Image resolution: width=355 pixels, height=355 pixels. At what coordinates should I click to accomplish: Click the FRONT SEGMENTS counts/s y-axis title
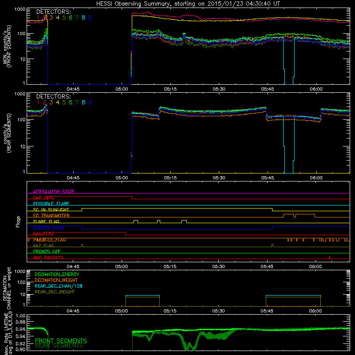tap(7, 46)
